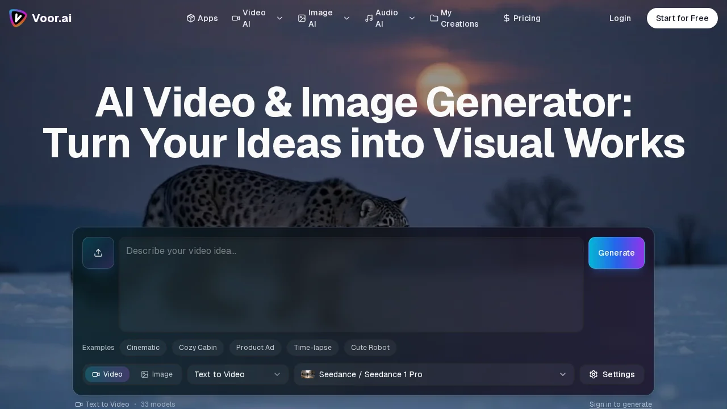Click the Voor.ai logo icon
This screenshot has width=727, height=409.
(x=18, y=18)
